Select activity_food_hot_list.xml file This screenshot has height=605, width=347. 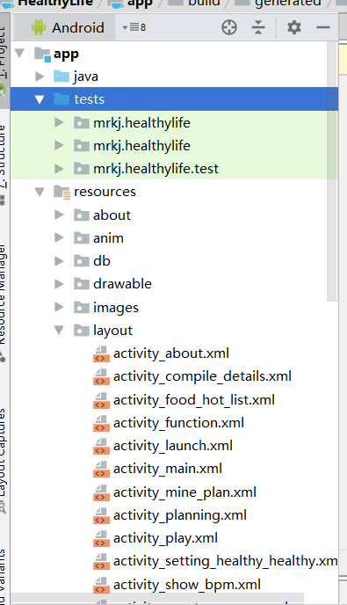pyautogui.click(x=194, y=400)
